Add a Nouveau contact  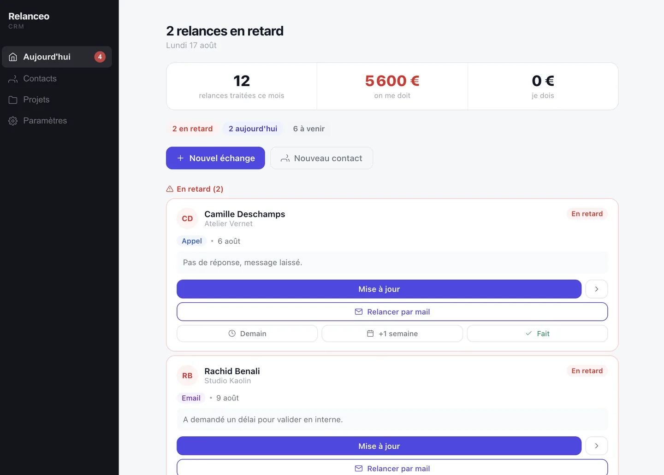(x=321, y=158)
